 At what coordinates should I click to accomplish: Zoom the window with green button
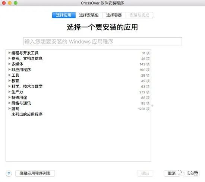click(16, 3)
